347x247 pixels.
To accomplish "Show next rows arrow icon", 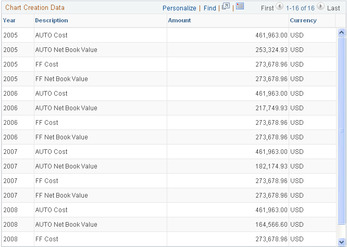I will 320,6.
